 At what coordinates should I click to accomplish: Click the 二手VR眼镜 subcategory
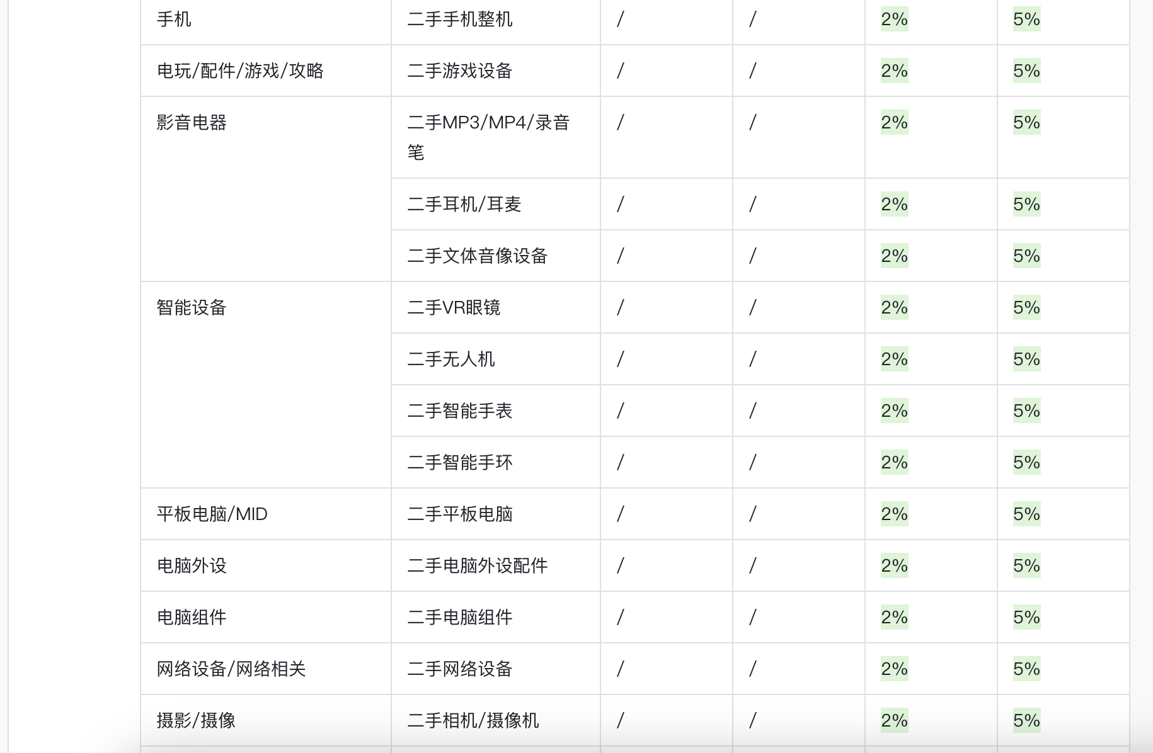pos(454,307)
